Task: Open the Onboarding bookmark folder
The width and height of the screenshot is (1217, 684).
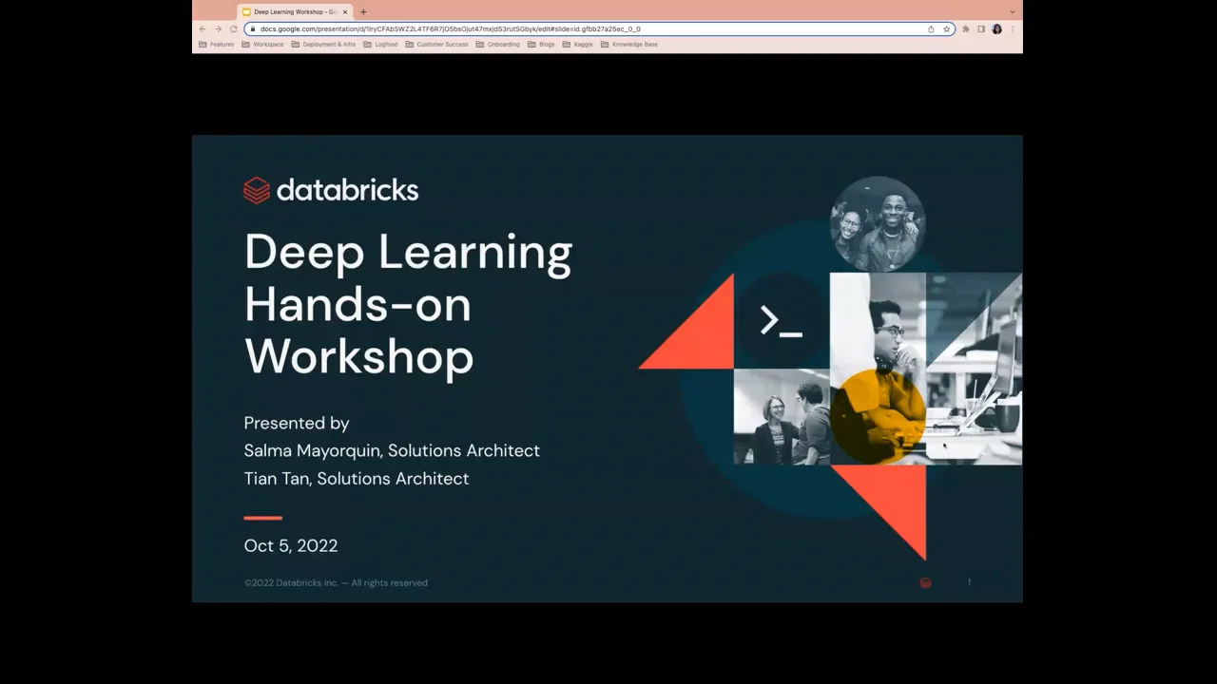Action: click(x=497, y=45)
